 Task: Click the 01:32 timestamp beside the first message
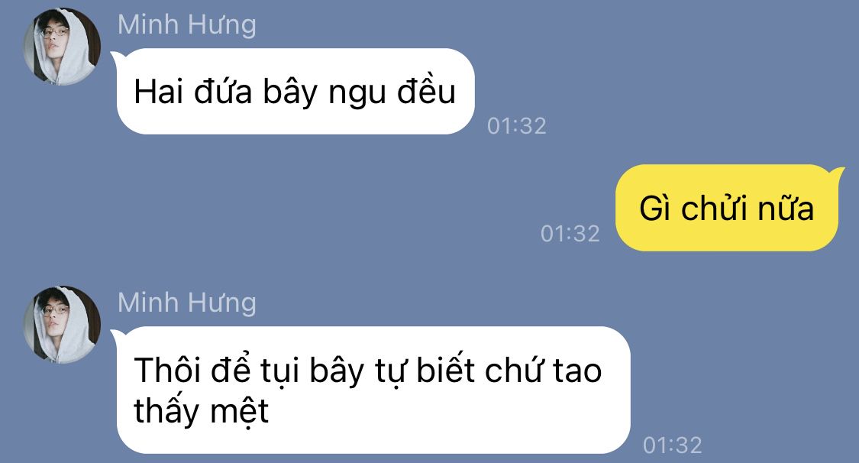point(517,126)
